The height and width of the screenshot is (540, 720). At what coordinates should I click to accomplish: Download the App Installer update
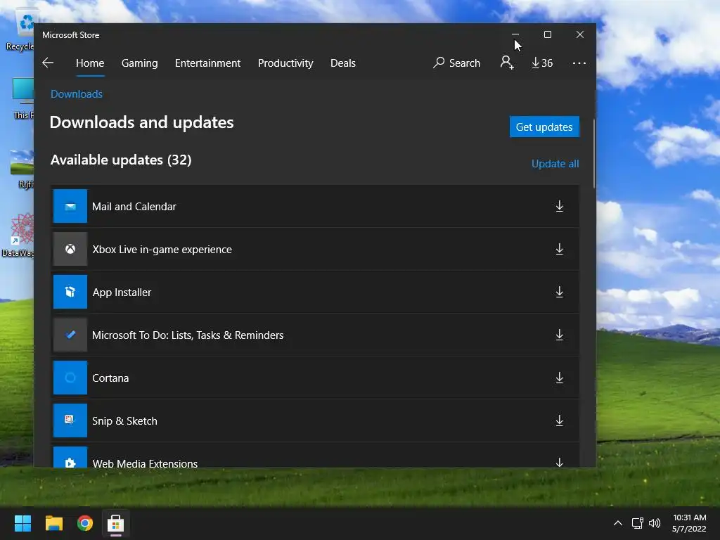pos(559,292)
